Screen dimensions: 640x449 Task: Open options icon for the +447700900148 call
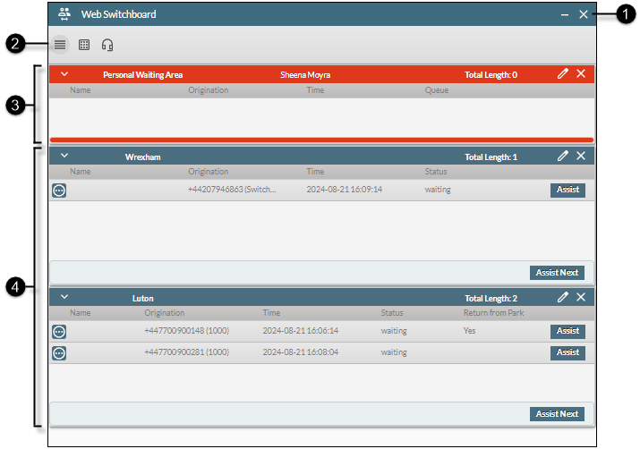coord(59,331)
